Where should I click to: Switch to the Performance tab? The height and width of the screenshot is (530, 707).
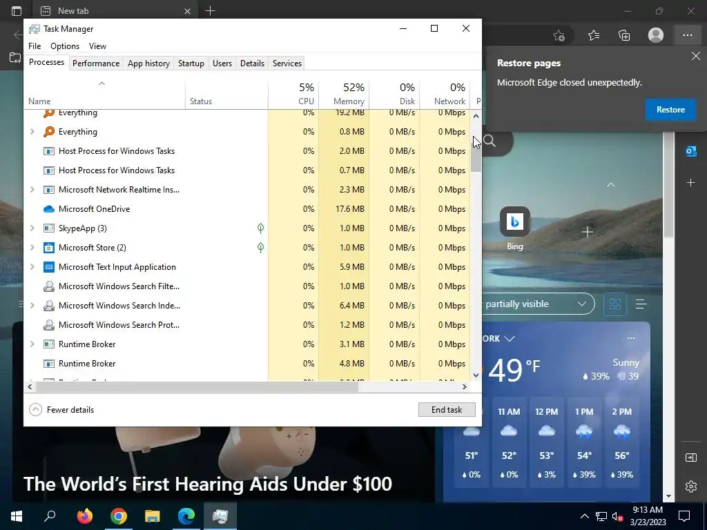96,63
